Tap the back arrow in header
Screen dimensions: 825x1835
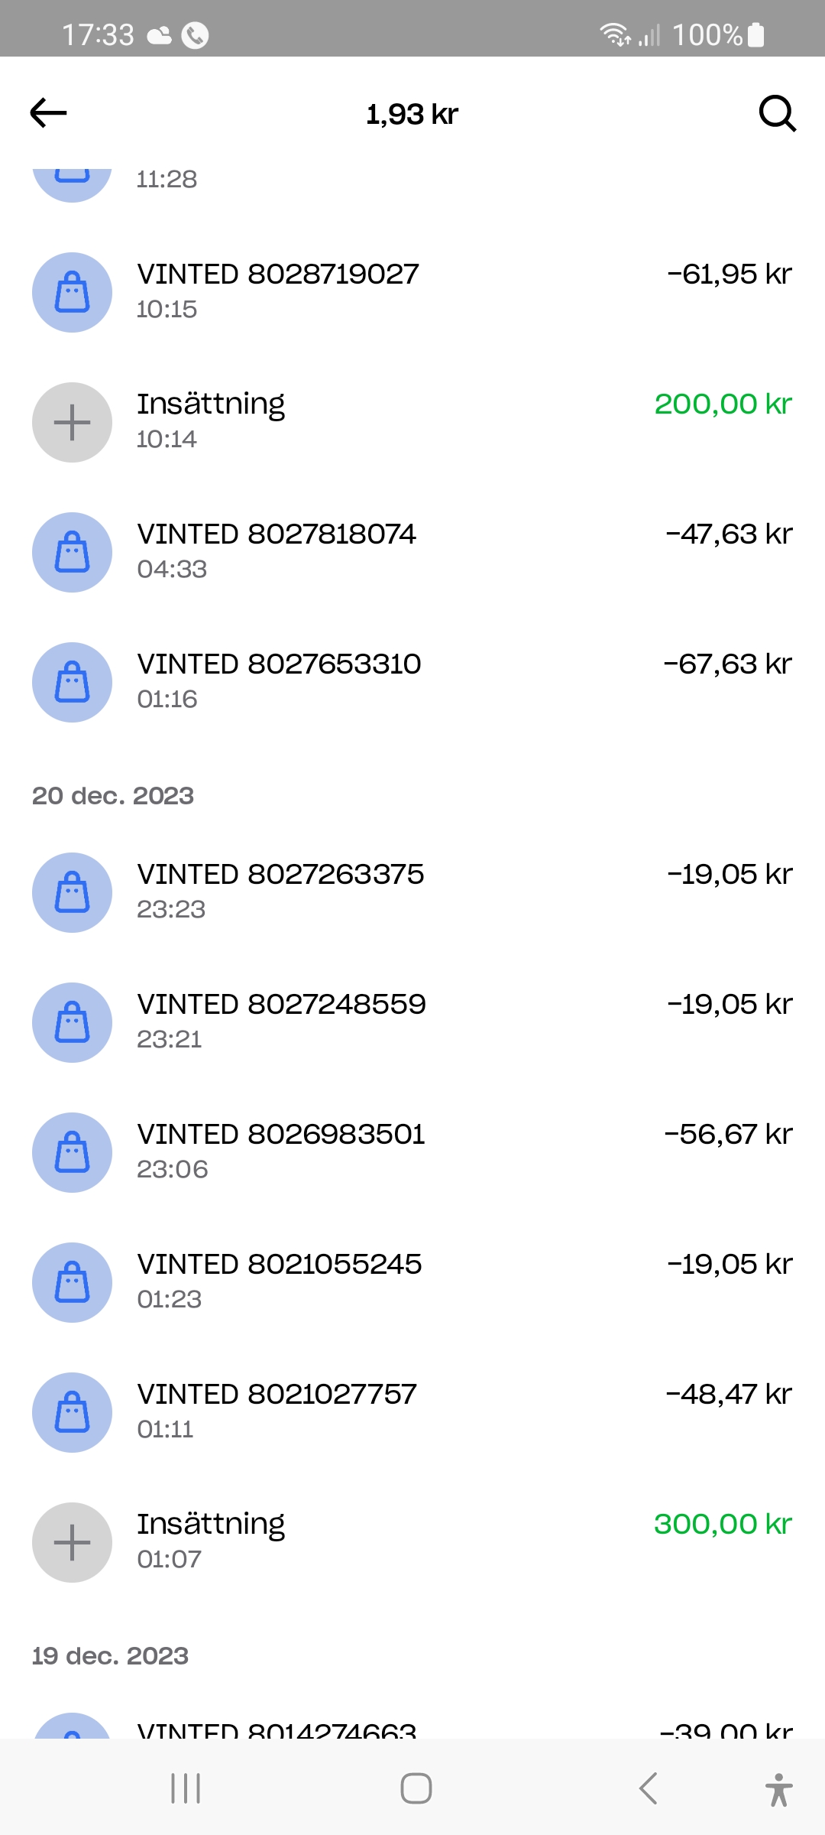pyautogui.click(x=49, y=113)
